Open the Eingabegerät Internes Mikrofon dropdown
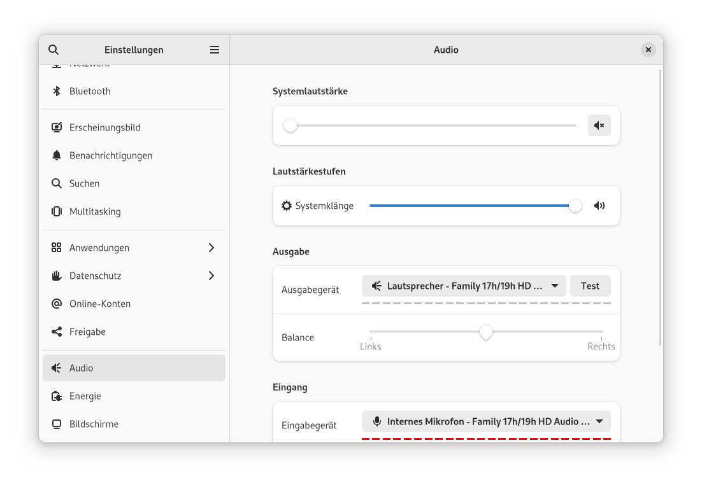Viewport: 702px width, 485px height. [x=486, y=421]
